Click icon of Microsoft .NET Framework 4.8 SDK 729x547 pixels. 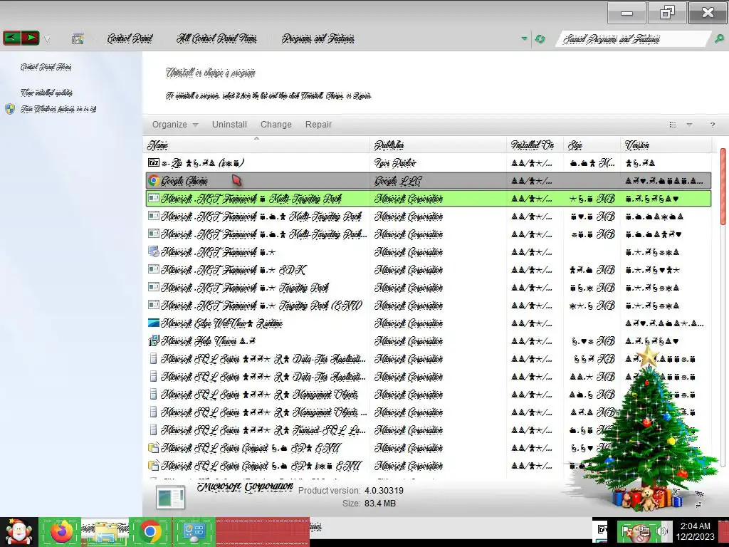[x=154, y=270]
